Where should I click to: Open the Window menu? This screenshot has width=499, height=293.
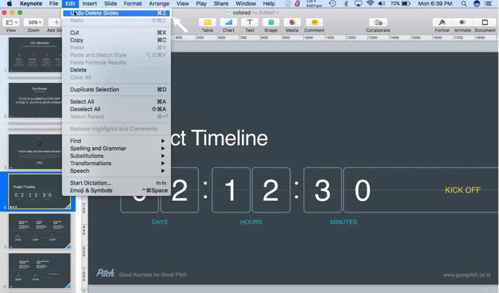click(x=245, y=4)
